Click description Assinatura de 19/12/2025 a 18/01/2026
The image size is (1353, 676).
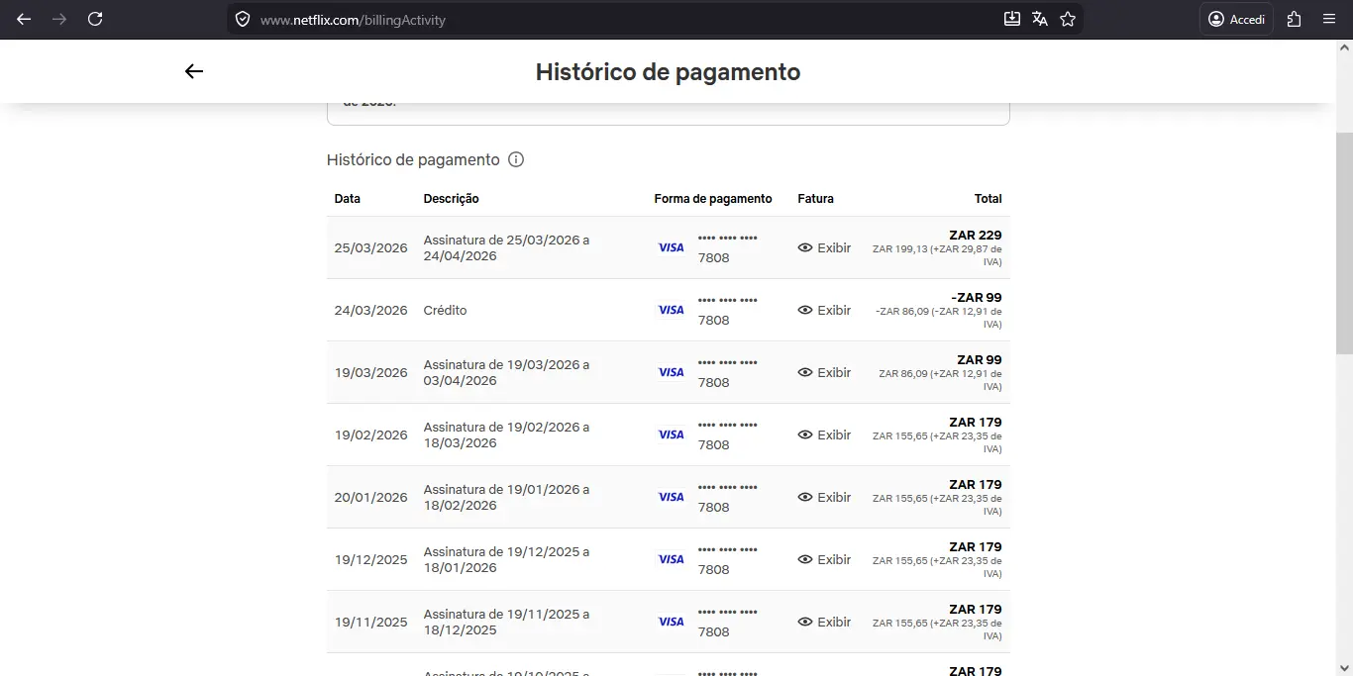coord(506,559)
